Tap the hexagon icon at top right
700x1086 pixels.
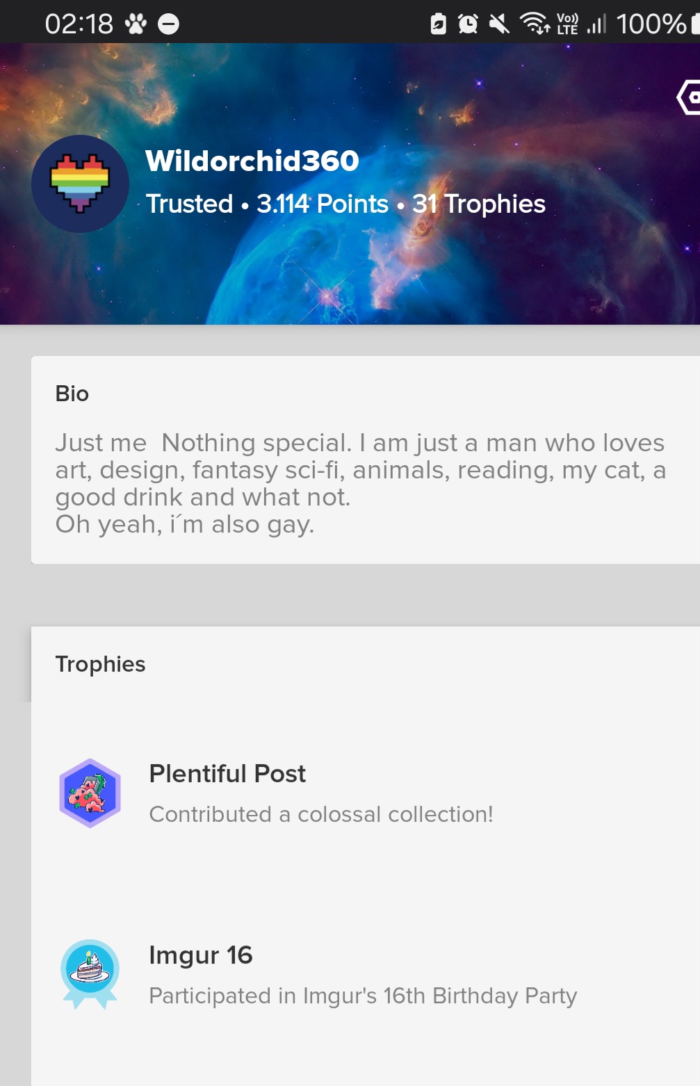689,97
